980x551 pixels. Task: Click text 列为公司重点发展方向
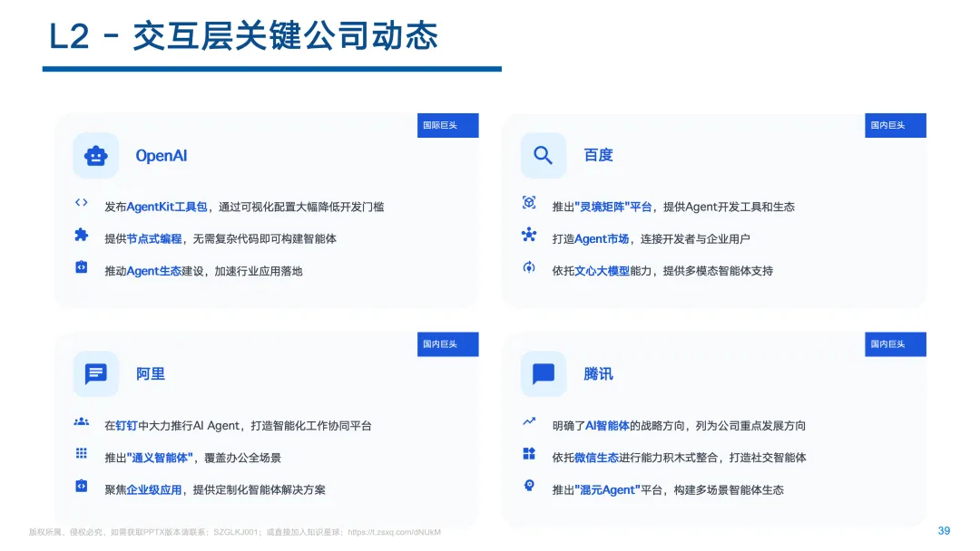point(750,426)
